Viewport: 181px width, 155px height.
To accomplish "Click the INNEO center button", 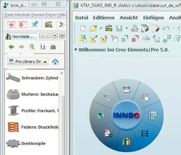I will tap(126, 115).
